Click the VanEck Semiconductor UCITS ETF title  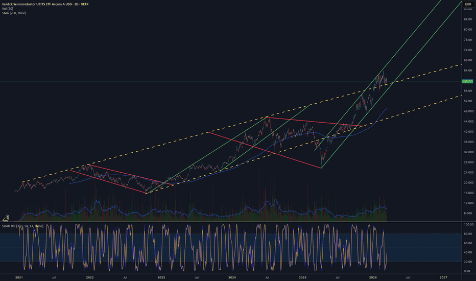45,4
